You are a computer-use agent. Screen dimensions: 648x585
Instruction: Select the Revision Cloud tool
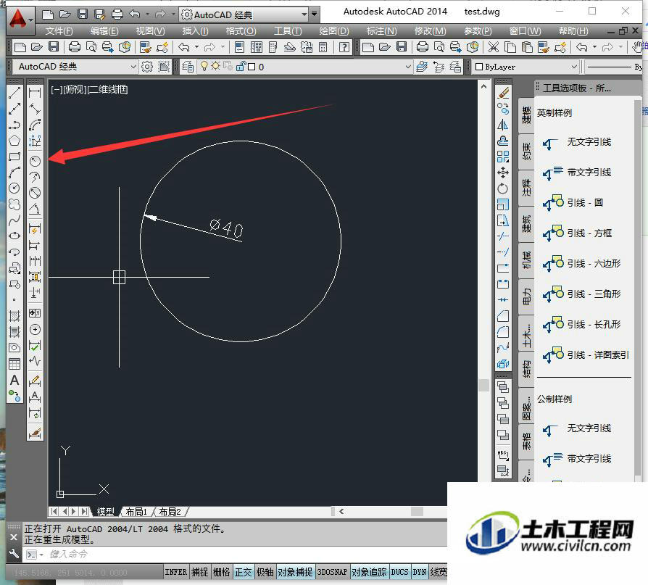click(14, 204)
